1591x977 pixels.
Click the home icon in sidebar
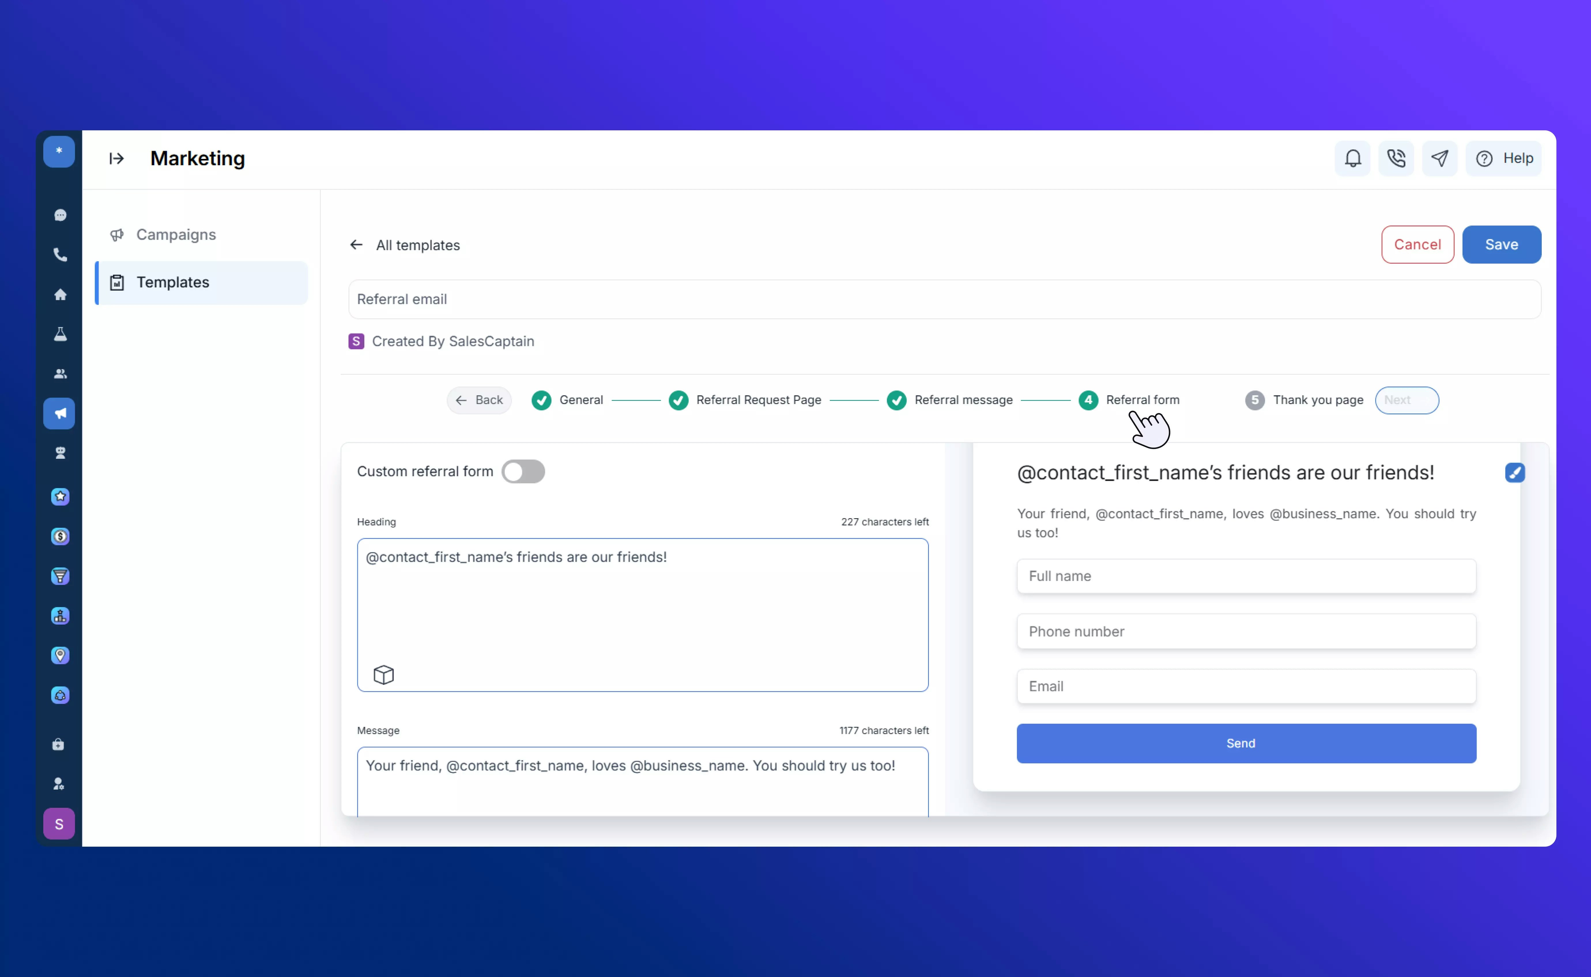pos(60,295)
